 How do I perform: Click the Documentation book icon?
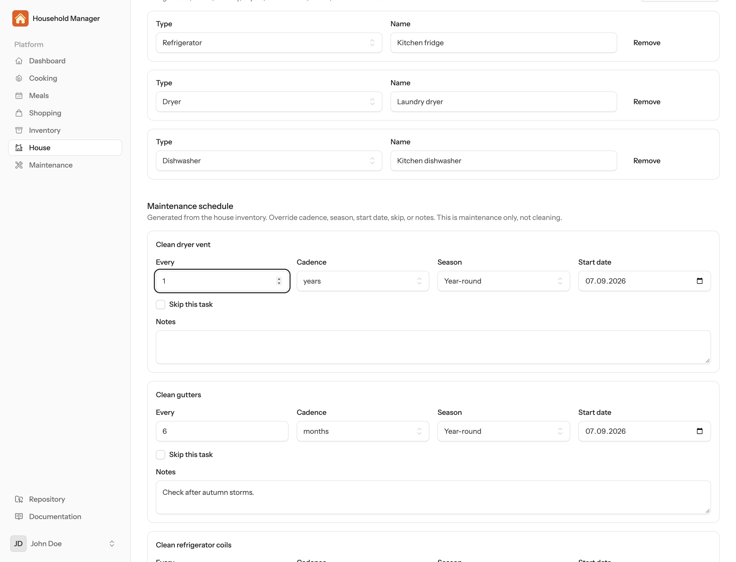coord(19,517)
